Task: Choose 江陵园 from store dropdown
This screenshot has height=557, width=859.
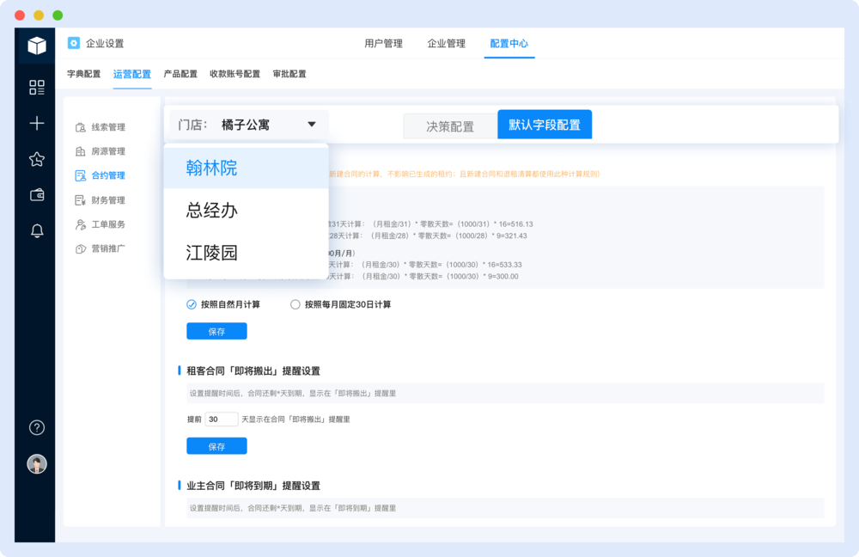Action: pos(246,253)
